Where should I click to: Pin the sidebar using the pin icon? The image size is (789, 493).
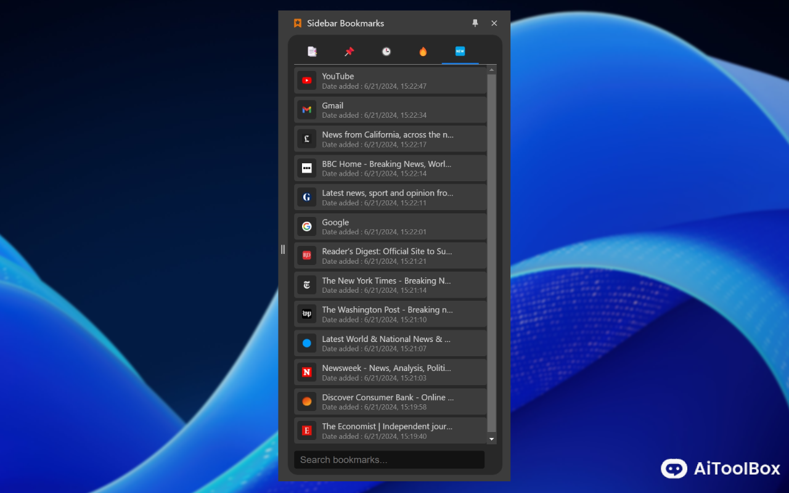point(475,23)
